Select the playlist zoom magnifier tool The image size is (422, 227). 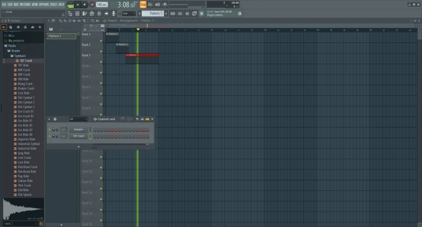(x=93, y=21)
